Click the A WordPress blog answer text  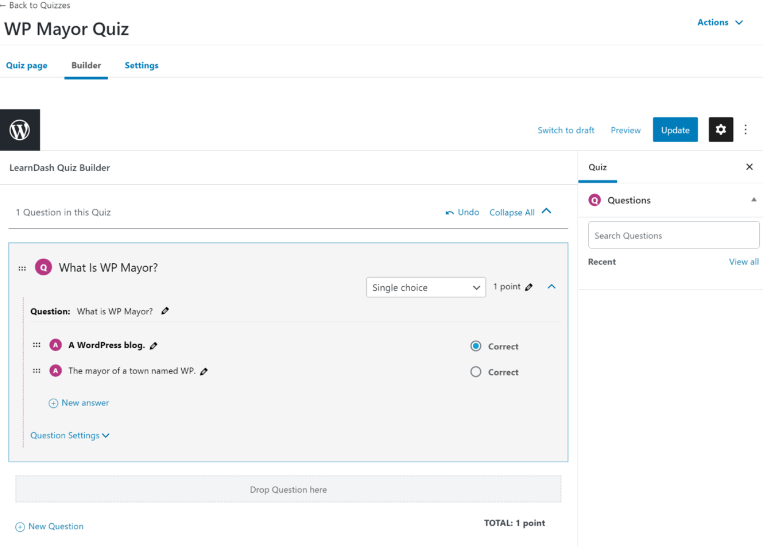coord(107,345)
